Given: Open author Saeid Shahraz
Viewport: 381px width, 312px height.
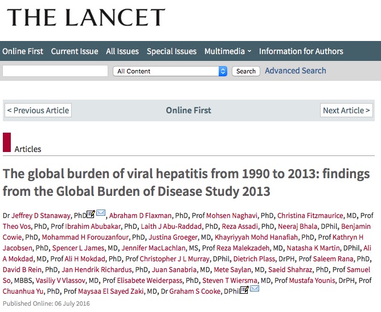Looking at the screenshot, I should (x=290, y=270).
